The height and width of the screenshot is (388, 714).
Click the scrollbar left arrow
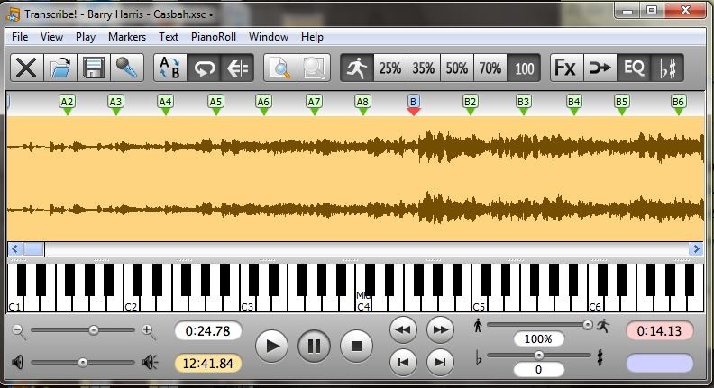coord(15,248)
